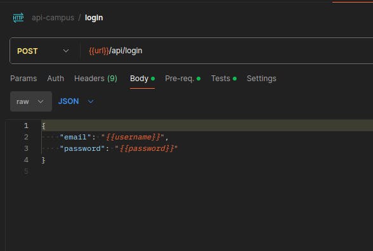This screenshot has width=373, height=251.
Task: Switch to the Params tab
Action: [x=23, y=79]
